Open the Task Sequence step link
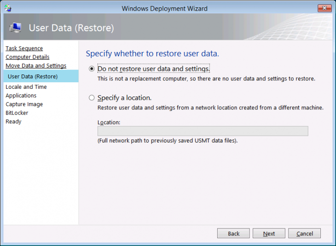 [x=24, y=48]
